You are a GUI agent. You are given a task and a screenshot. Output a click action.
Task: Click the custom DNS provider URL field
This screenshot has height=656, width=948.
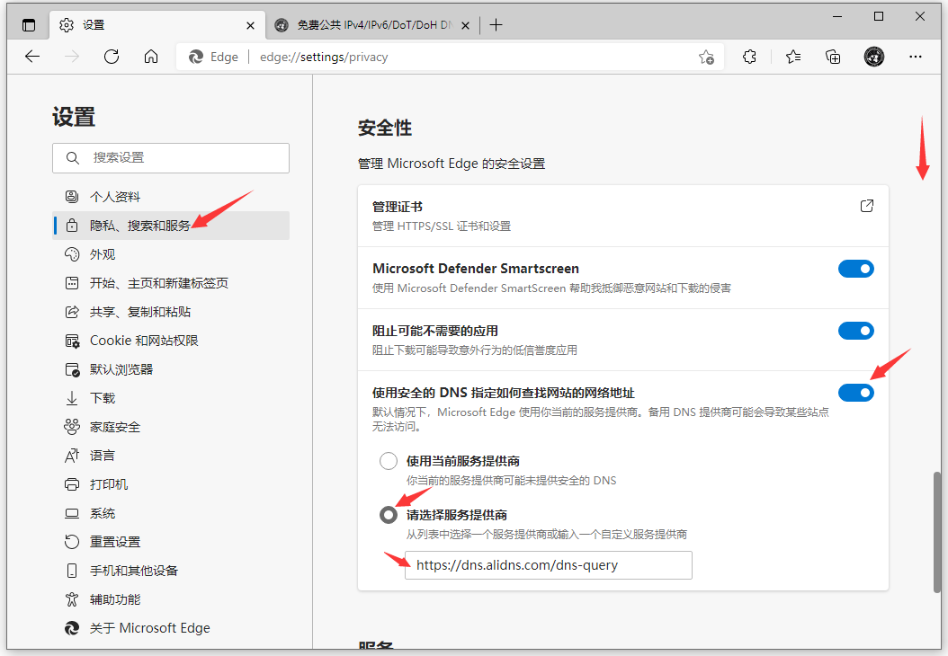[548, 565]
